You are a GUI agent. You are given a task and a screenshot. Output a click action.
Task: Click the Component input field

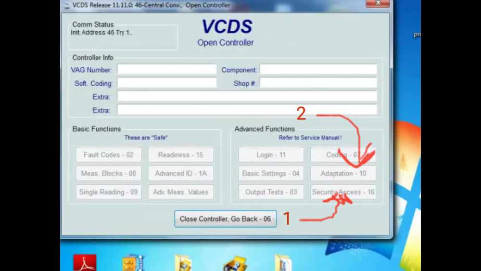tap(318, 69)
